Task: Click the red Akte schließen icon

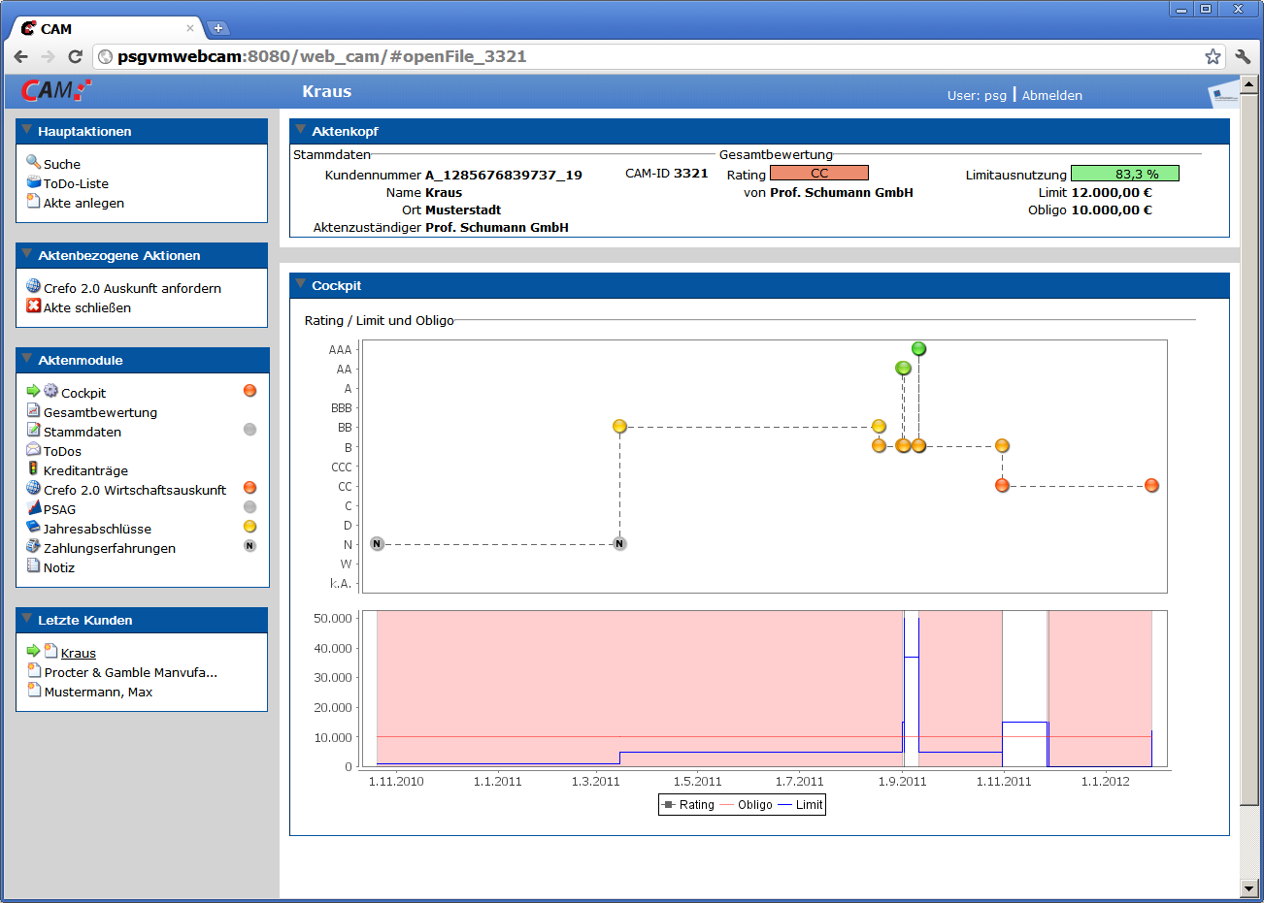Action: pos(33,306)
